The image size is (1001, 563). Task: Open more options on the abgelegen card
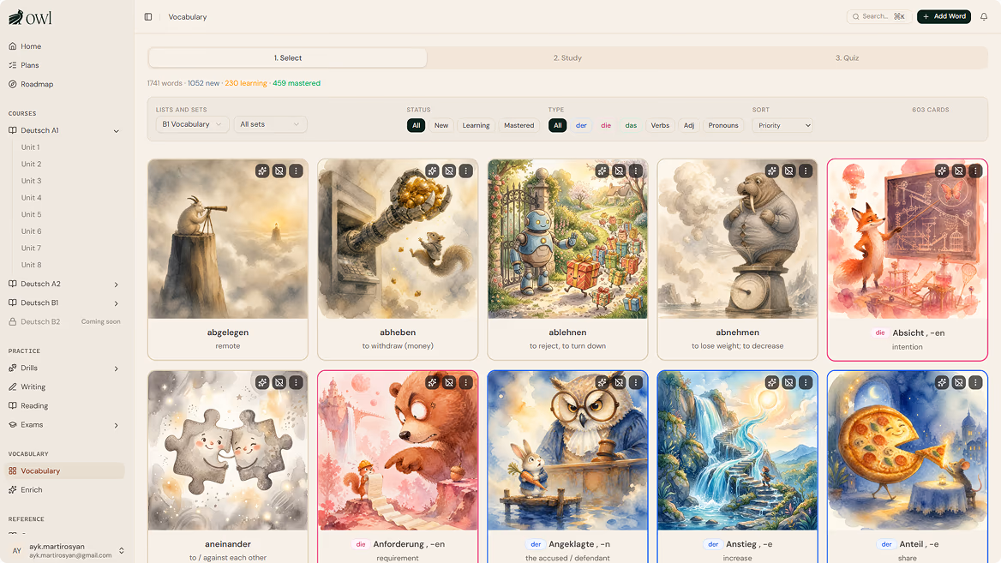(x=297, y=171)
